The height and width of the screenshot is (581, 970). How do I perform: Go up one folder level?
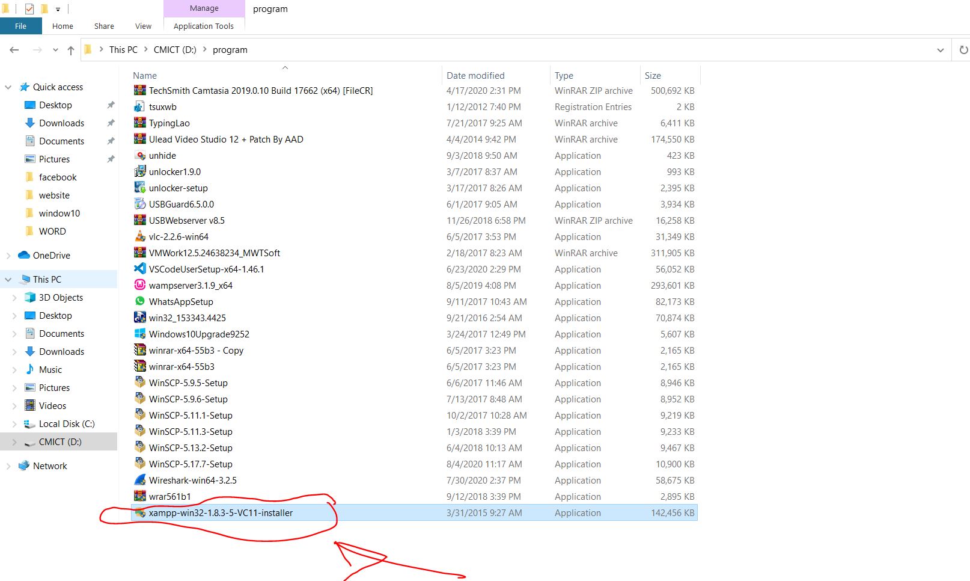click(x=71, y=50)
